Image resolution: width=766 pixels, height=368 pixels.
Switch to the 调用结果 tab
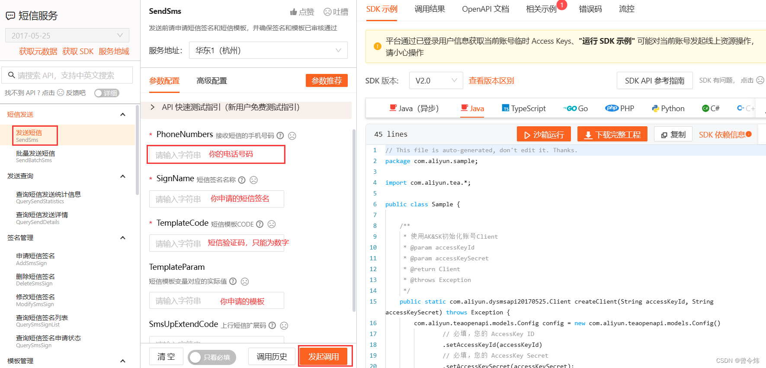pos(429,9)
